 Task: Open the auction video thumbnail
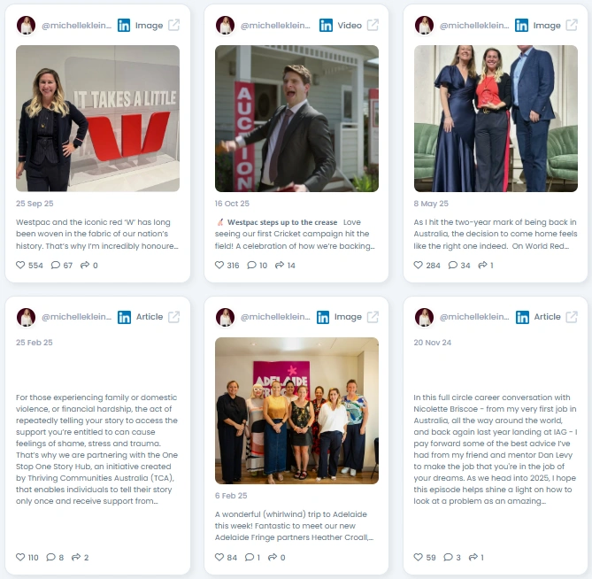pyautogui.click(x=296, y=119)
